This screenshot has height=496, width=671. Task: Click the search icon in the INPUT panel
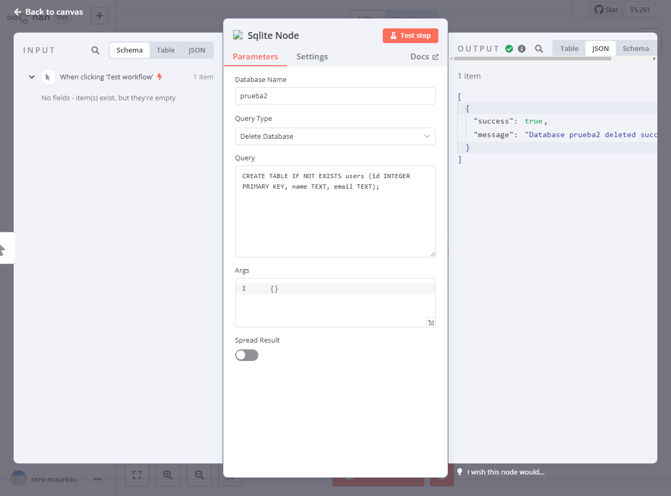click(x=95, y=50)
